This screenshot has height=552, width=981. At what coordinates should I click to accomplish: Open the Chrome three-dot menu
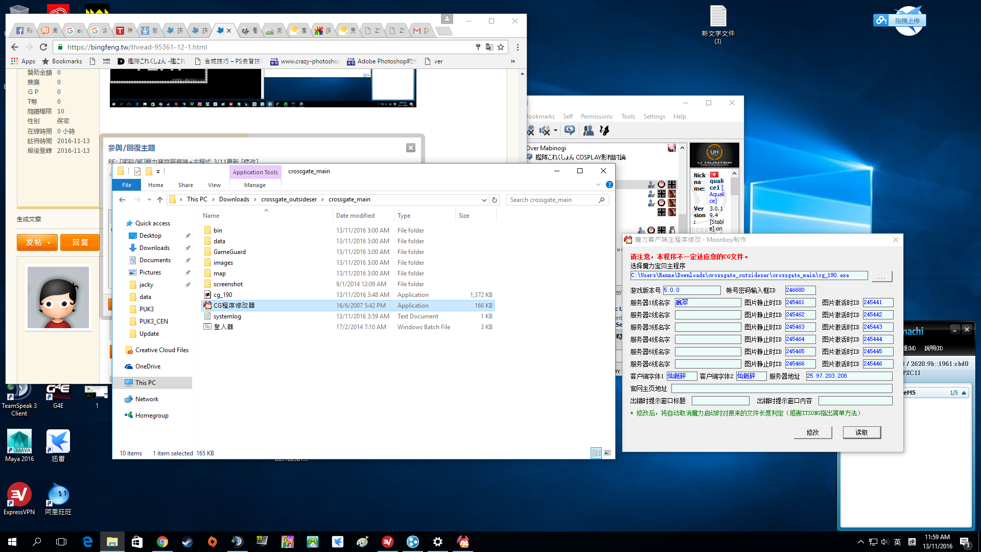(x=518, y=47)
